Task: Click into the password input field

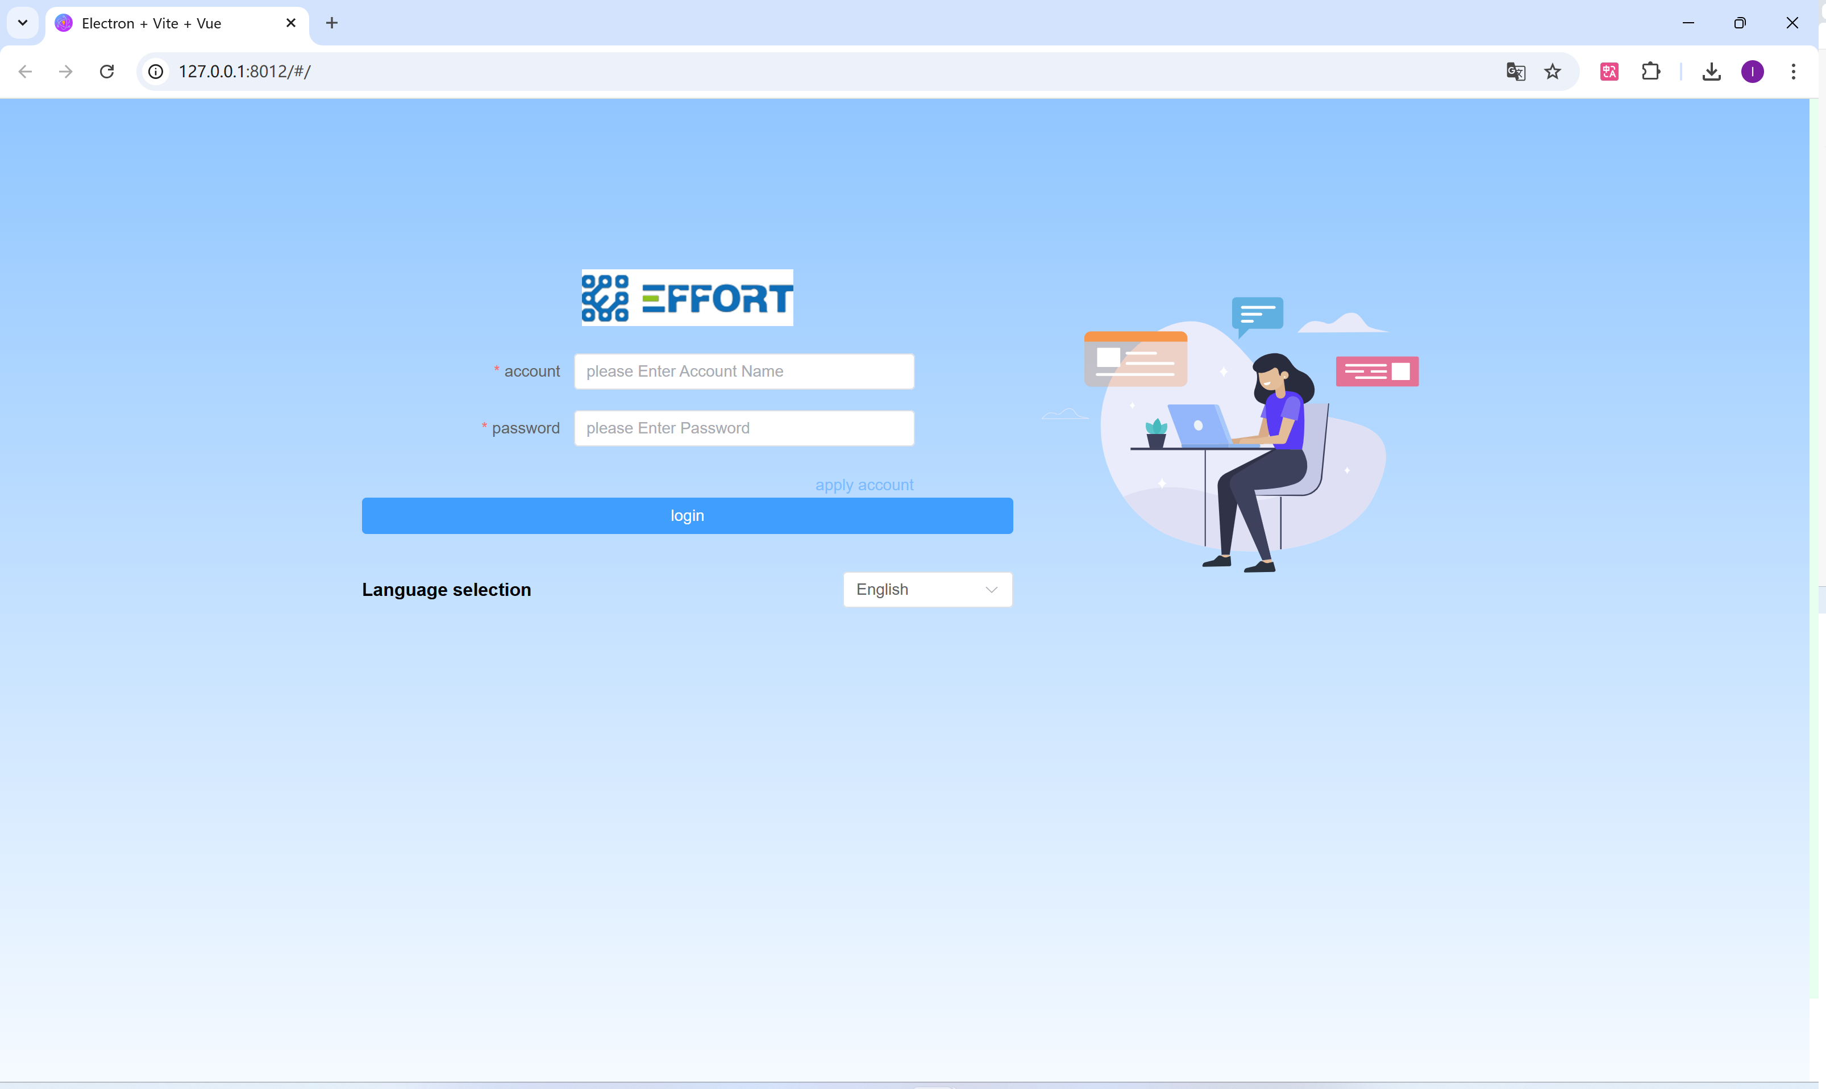Action: point(743,428)
